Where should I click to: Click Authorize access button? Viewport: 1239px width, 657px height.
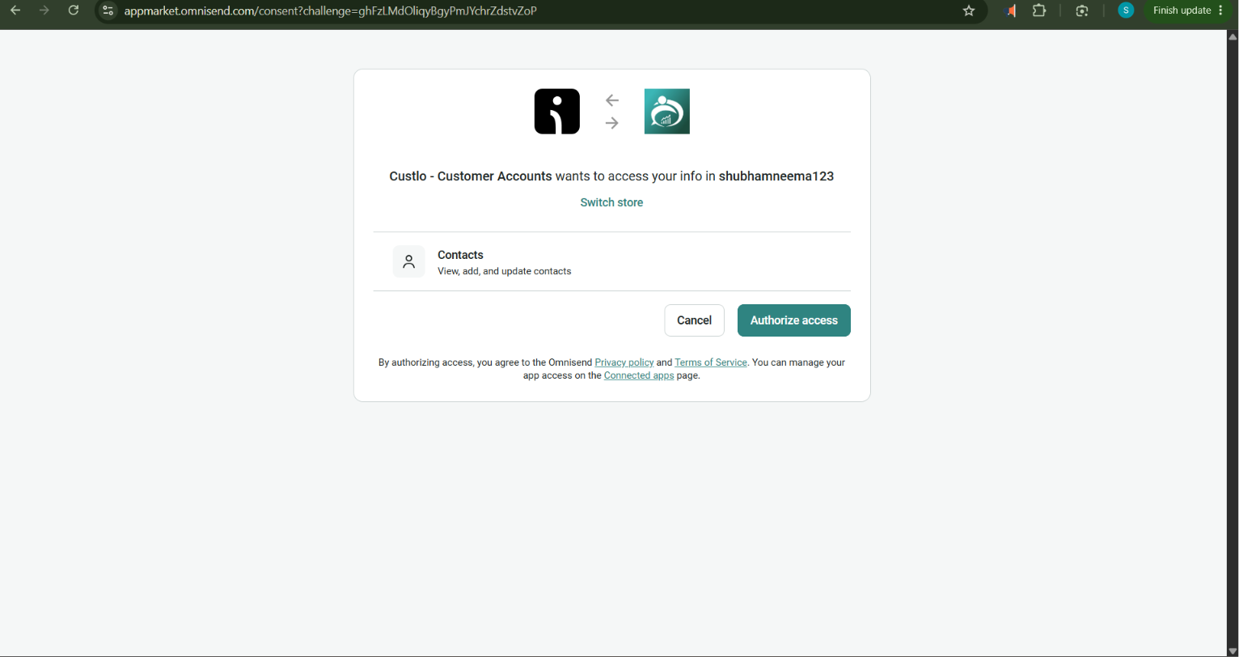tap(794, 320)
